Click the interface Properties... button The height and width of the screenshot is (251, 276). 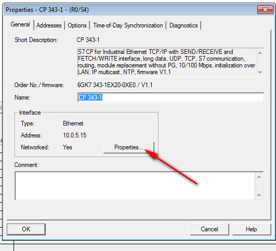[x=129, y=147]
